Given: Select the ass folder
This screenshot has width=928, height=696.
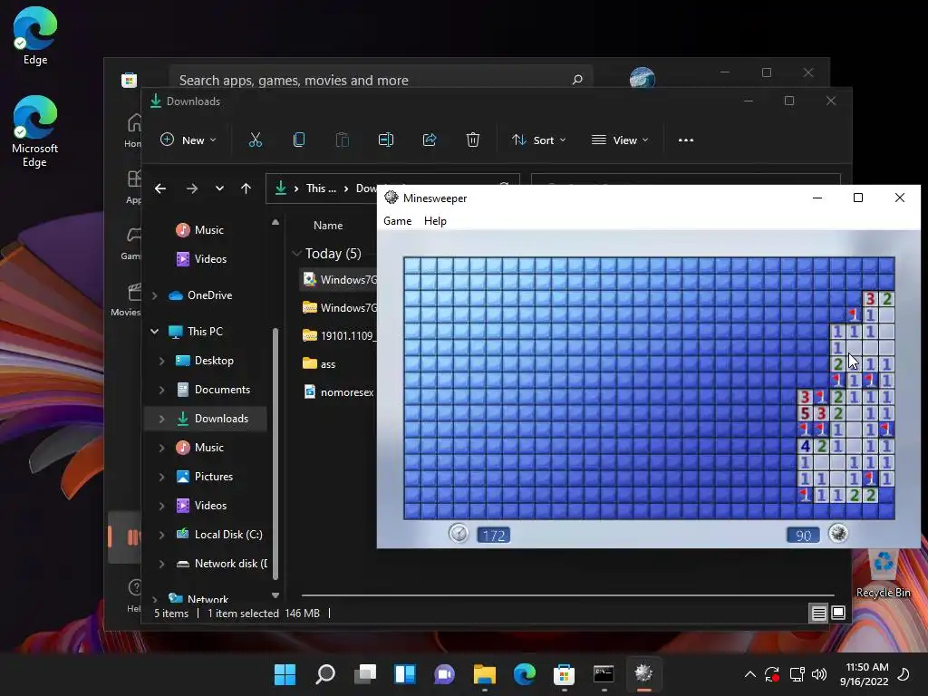Looking at the screenshot, I should [x=319, y=363].
